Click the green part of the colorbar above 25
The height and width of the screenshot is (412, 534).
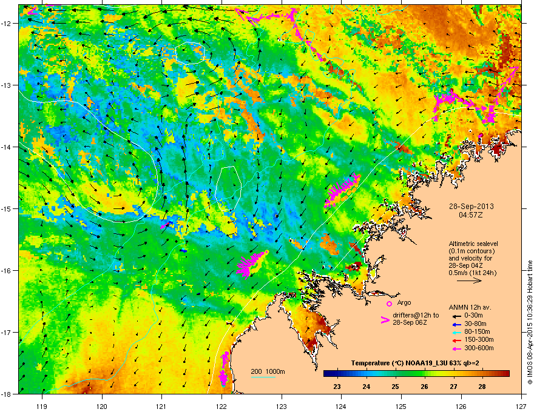[395, 374]
